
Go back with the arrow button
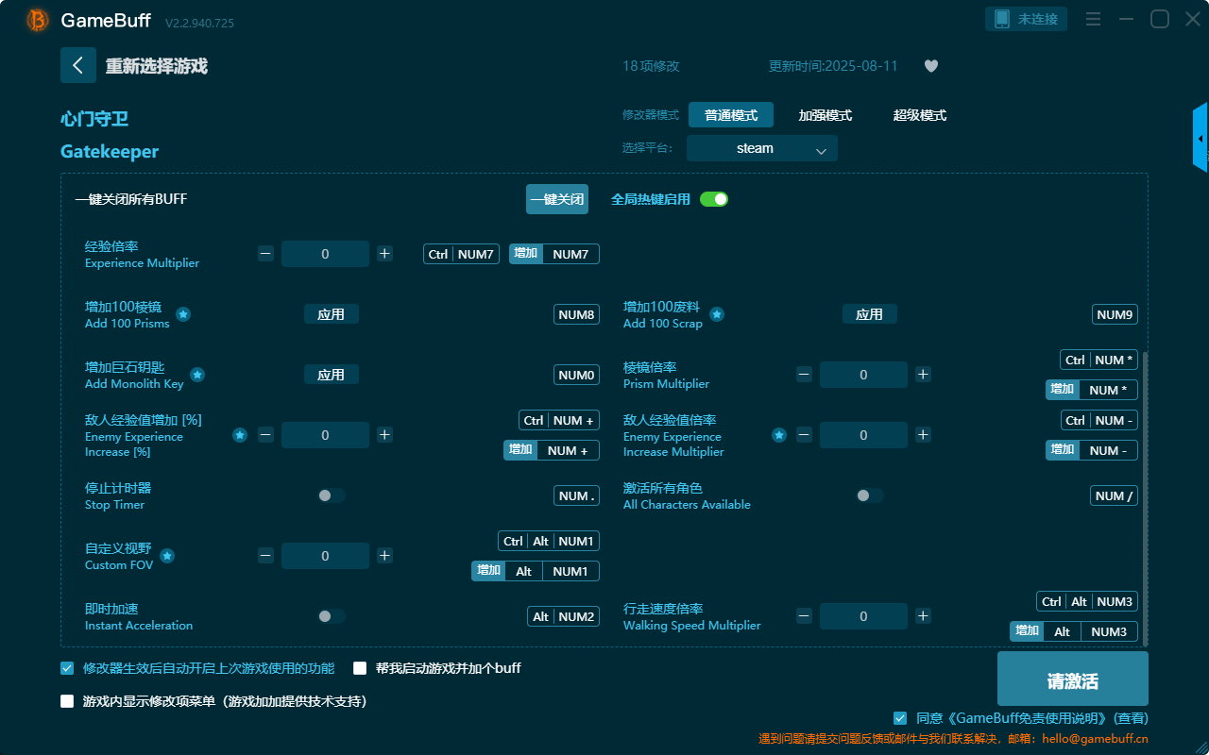click(x=78, y=65)
